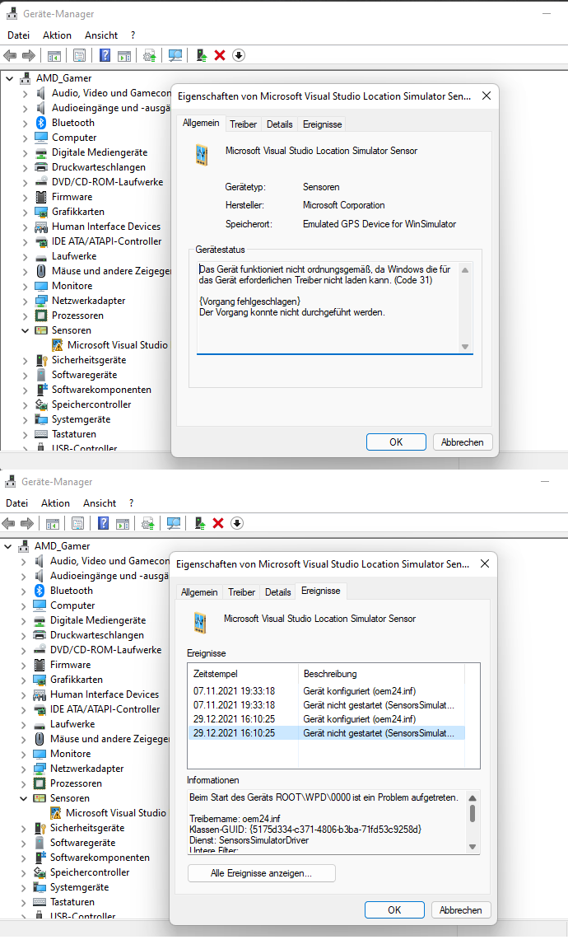Click the Forward arrow in the lower window toolbar

click(x=26, y=524)
